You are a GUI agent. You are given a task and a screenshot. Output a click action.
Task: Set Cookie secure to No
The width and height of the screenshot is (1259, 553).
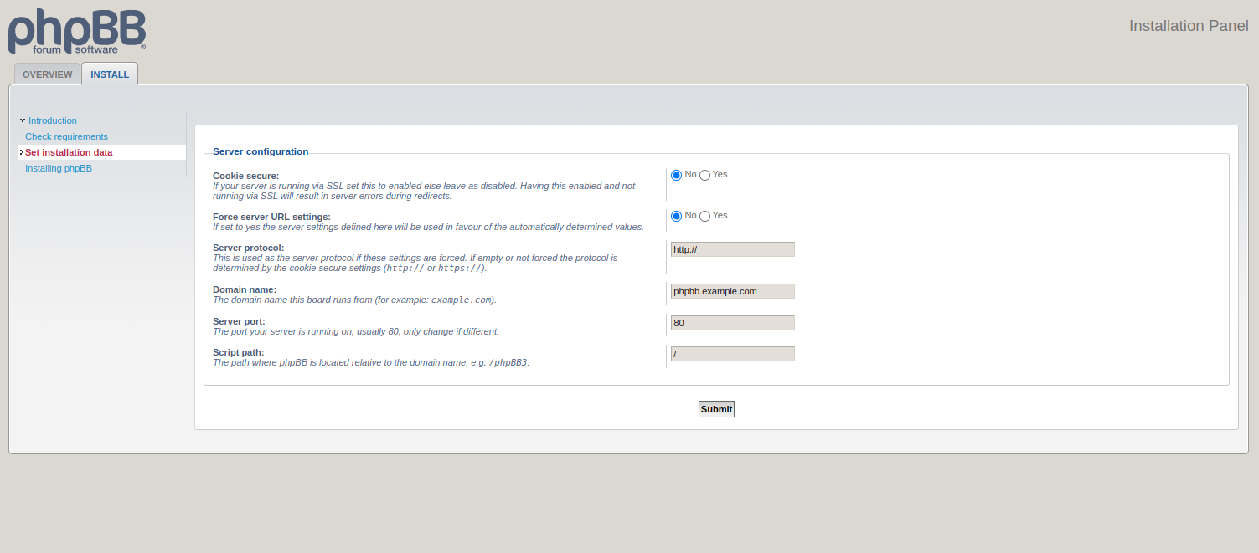click(x=677, y=175)
